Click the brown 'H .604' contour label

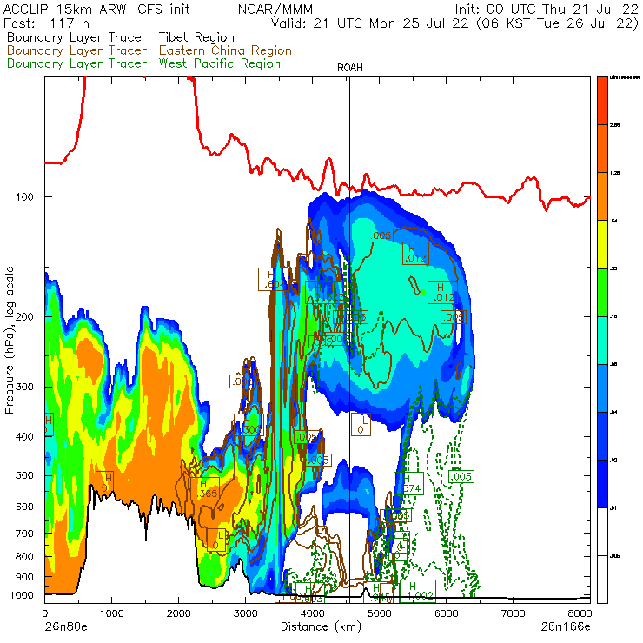[x=273, y=279]
